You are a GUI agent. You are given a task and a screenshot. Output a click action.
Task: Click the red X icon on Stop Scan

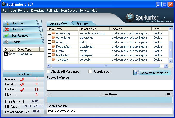tap(7, 29)
